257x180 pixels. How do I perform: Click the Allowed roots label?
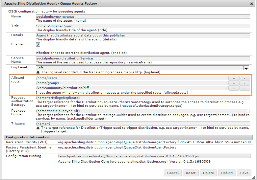[17, 79]
